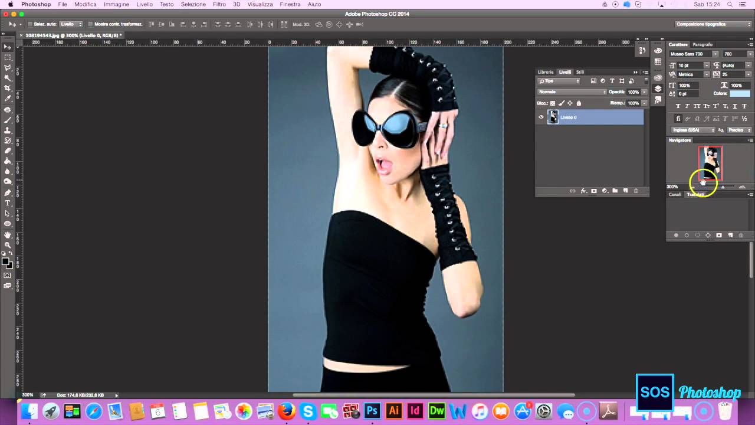Click the horizontal canvas scrollbar

(x=434, y=395)
